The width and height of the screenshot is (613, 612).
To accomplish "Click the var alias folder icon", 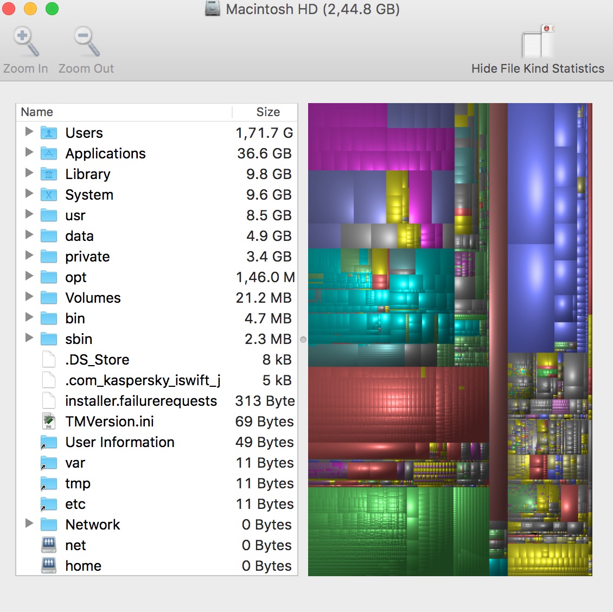I will [x=49, y=463].
